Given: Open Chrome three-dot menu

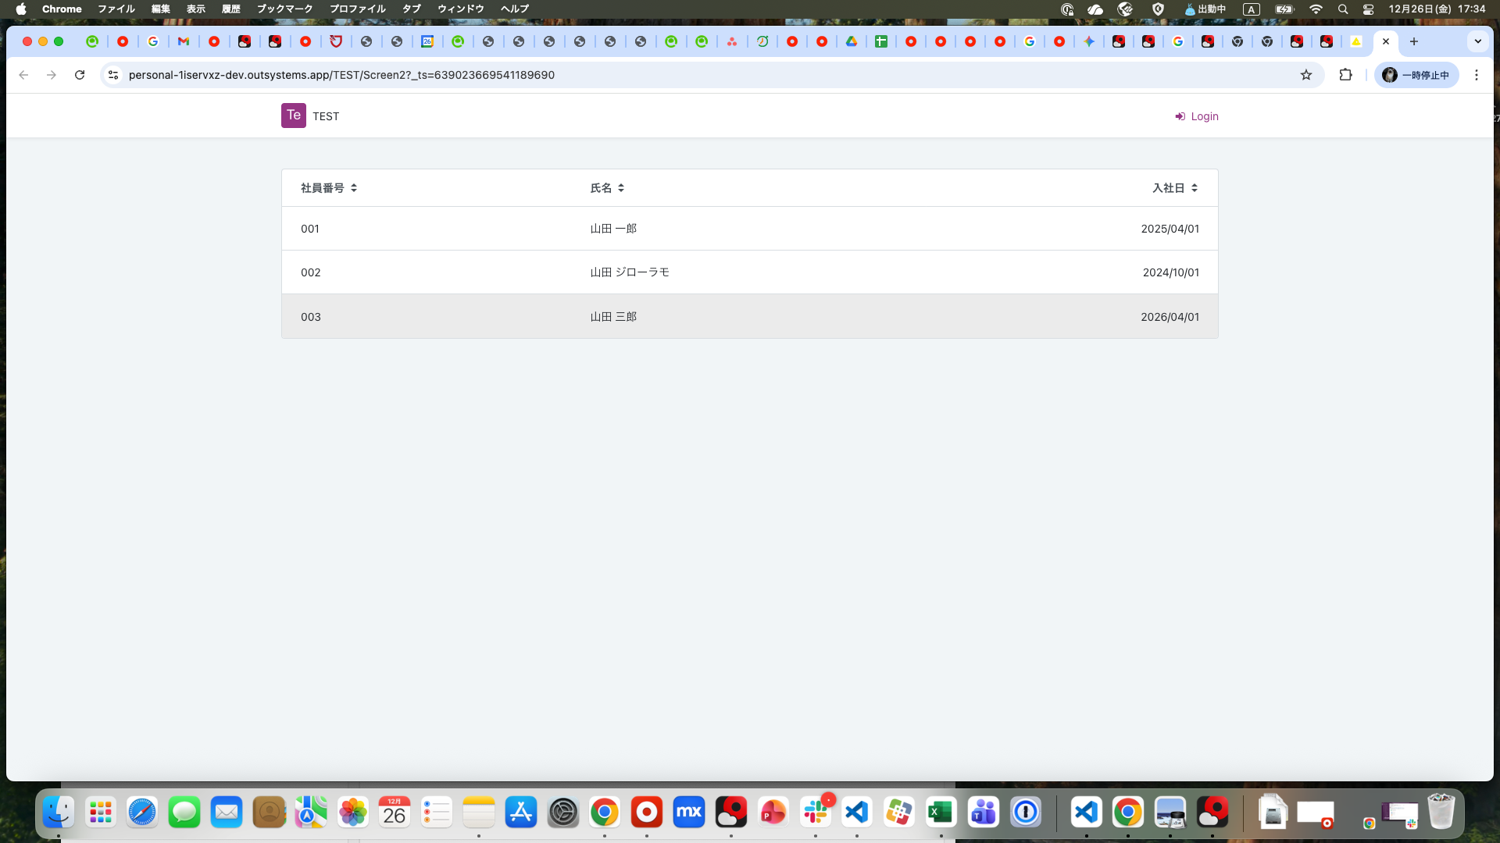Looking at the screenshot, I should tap(1476, 75).
